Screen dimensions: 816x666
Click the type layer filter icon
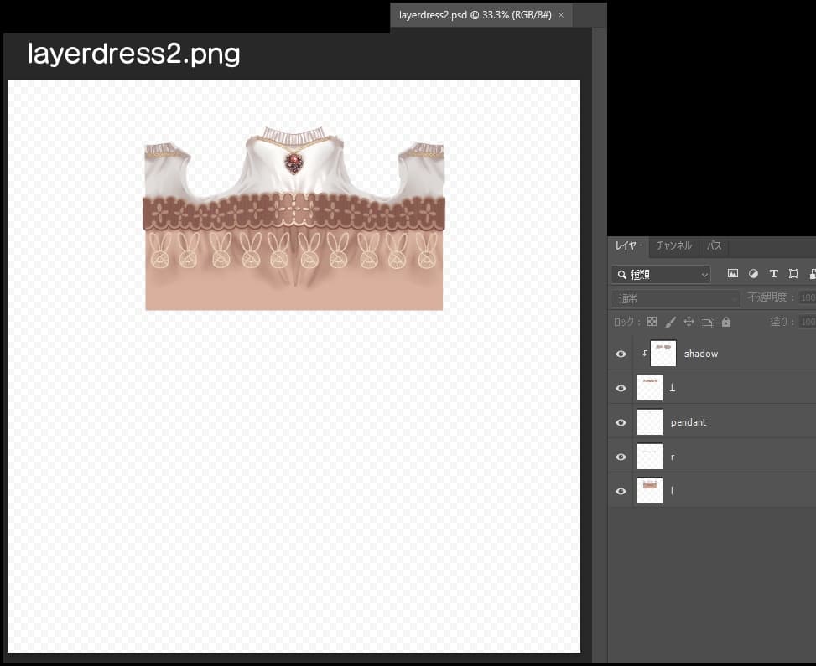point(773,274)
